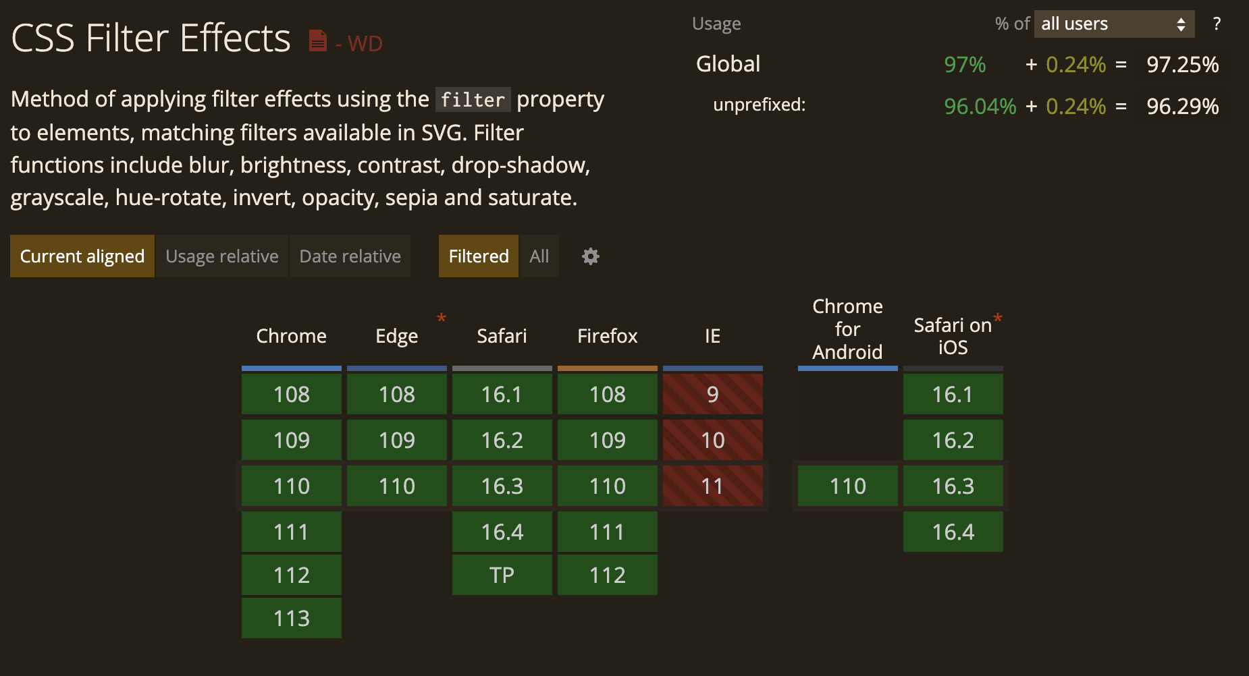Open the all users dropdown
This screenshot has height=676, width=1249.
pyautogui.click(x=1114, y=24)
